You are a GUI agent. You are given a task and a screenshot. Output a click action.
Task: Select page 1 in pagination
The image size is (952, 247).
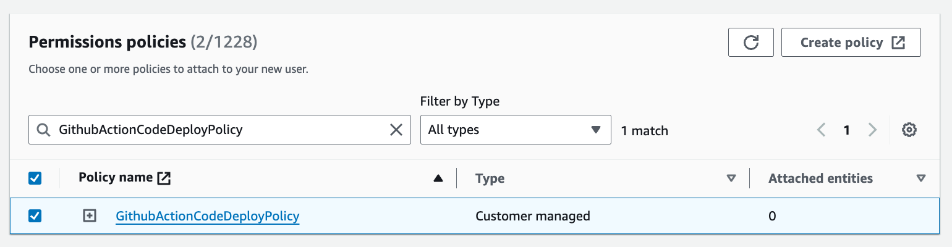[847, 130]
